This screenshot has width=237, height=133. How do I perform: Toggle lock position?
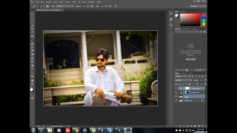186,84
